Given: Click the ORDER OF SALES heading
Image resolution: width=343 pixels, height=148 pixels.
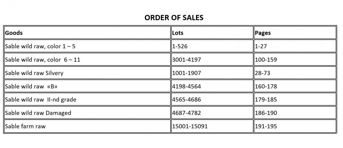Looking at the screenshot, I should pyautogui.click(x=174, y=18).
